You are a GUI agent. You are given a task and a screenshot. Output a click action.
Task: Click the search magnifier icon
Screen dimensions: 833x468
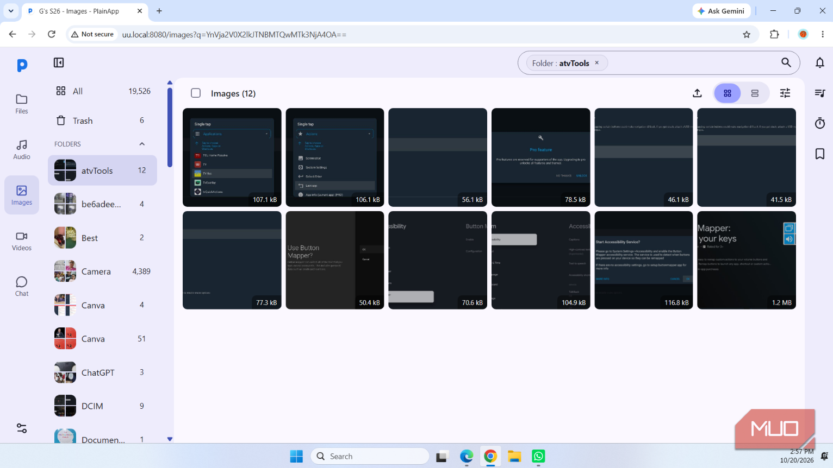click(786, 62)
